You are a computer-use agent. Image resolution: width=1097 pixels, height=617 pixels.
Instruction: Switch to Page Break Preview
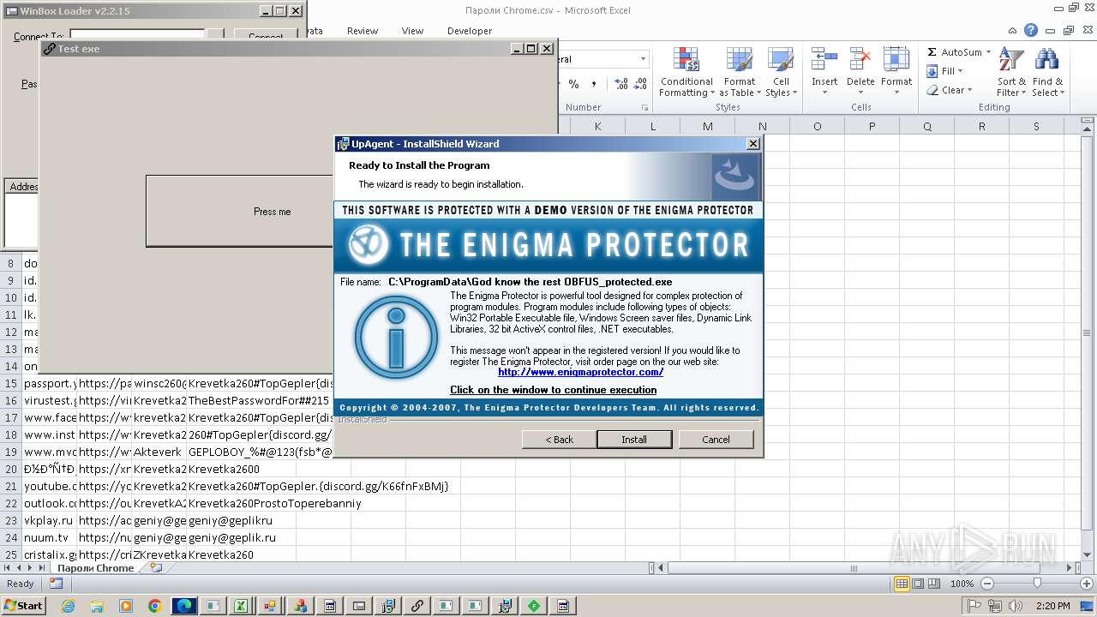[934, 584]
